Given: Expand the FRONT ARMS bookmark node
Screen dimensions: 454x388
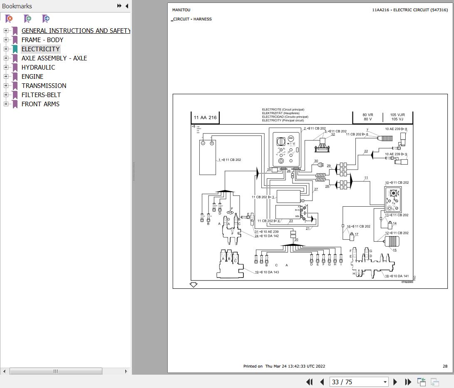Looking at the screenshot, I should click(x=6, y=104).
